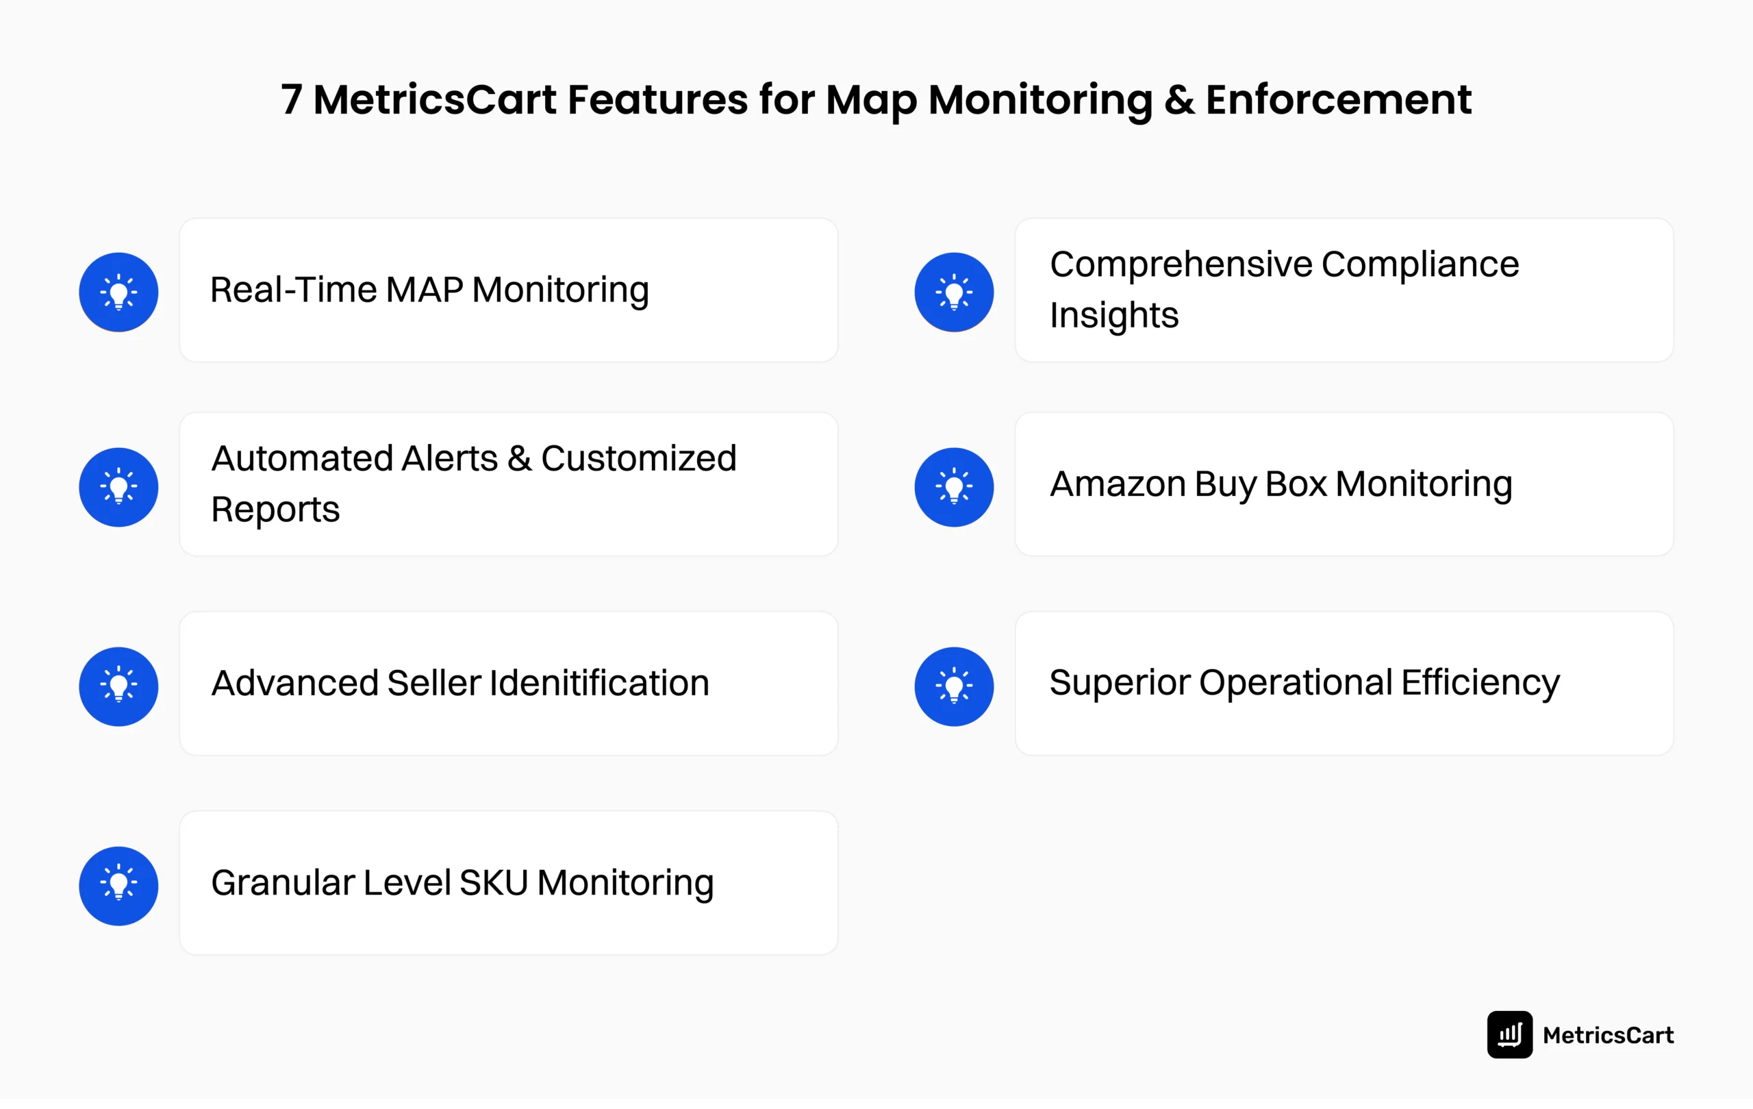Click the lightbulb icon beside Amazon Buy Box Monitoring
Viewport: 1753px width, 1109px height.
[954, 486]
